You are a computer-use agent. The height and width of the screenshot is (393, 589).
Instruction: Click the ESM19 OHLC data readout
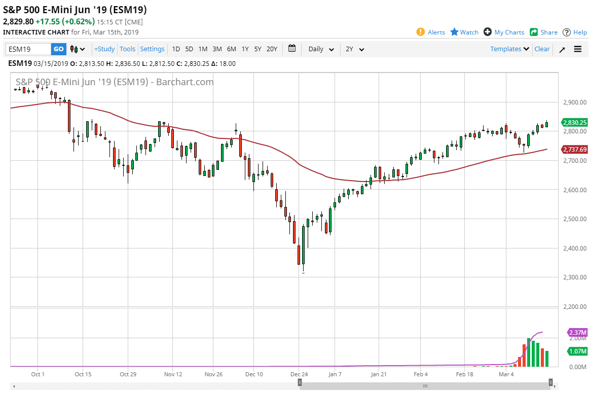[122, 63]
